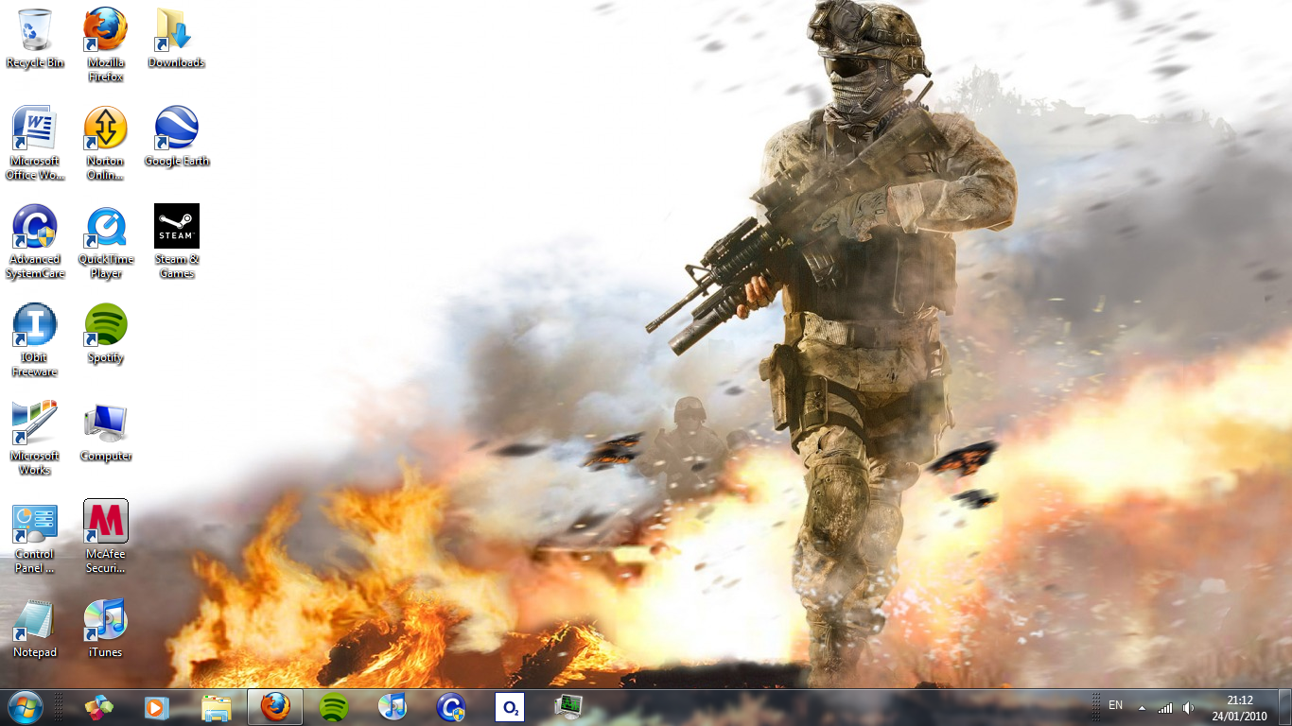Open iTunes from the taskbar
The width and height of the screenshot is (1292, 726).
click(x=393, y=707)
